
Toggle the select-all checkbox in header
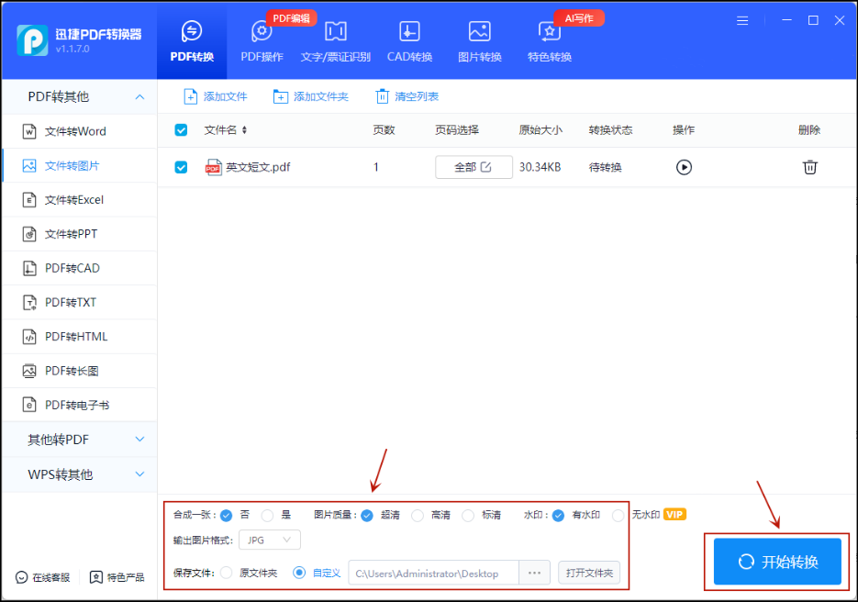tap(181, 129)
